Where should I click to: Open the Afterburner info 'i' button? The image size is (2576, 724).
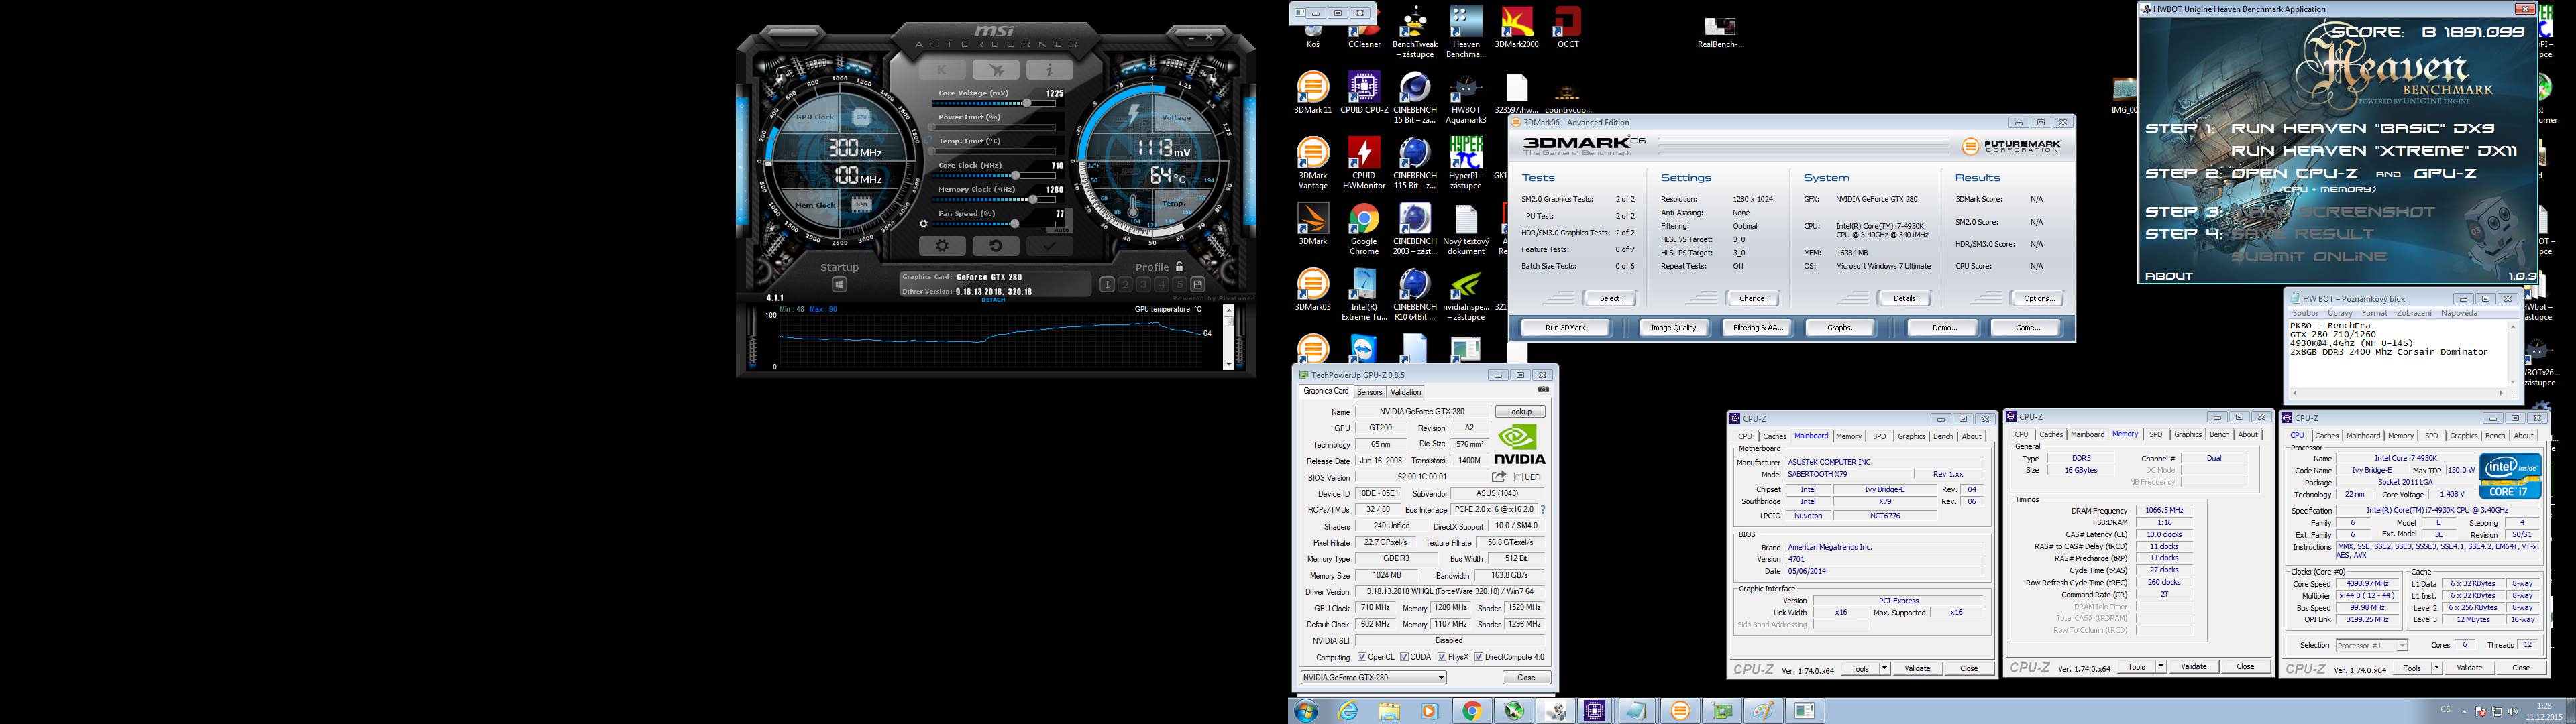tap(1049, 70)
